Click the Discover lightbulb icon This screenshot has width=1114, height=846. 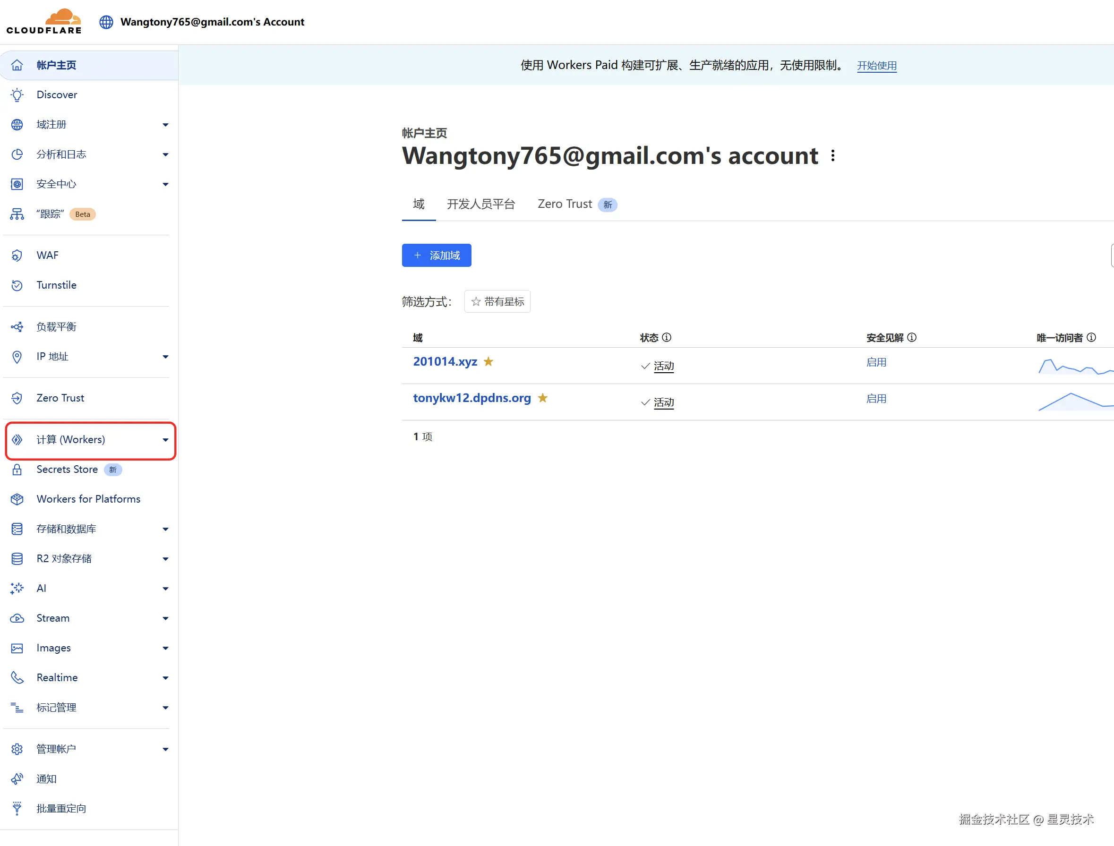(x=17, y=94)
